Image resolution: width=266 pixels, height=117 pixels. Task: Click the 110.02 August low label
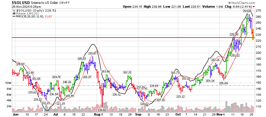pyautogui.click(x=102, y=110)
